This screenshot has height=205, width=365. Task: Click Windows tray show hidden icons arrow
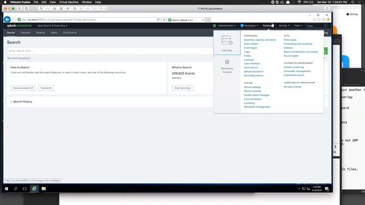pos(299,188)
